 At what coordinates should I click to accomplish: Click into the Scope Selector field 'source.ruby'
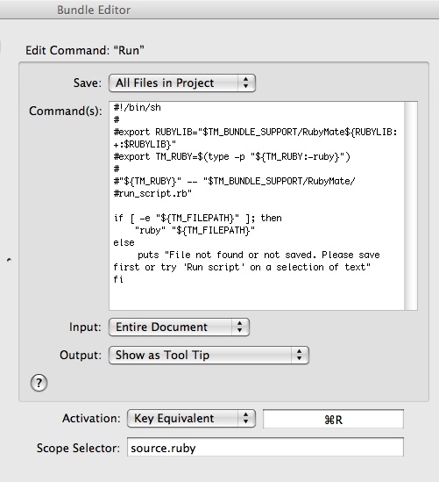(266, 447)
